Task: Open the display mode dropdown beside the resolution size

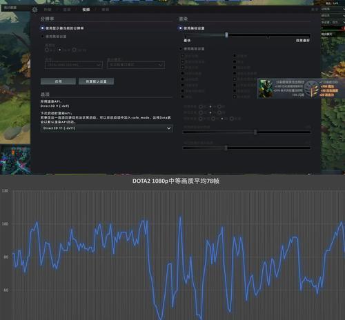Action: 136,65
